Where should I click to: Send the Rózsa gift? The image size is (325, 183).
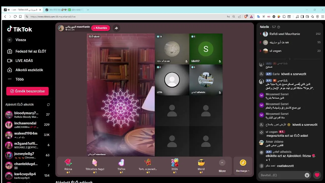click(x=68, y=166)
